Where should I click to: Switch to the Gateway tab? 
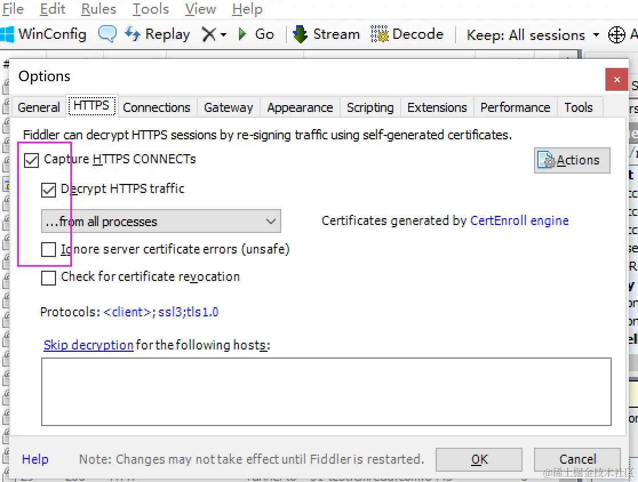tap(228, 108)
